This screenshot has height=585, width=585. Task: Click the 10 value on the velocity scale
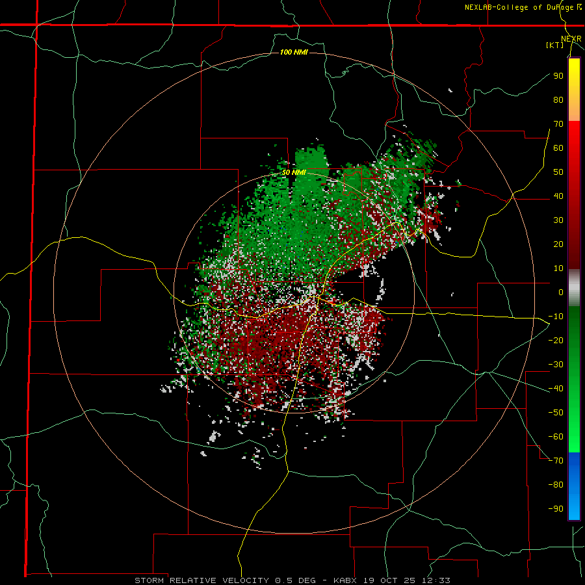pyautogui.click(x=558, y=268)
